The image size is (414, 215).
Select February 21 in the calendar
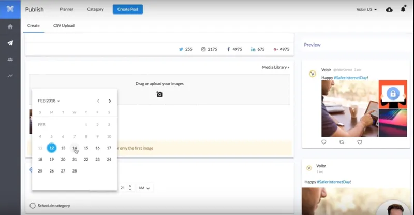pos(75,160)
